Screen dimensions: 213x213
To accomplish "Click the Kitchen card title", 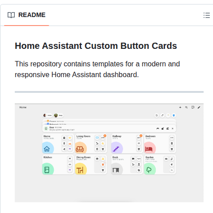I will [x=48, y=157].
